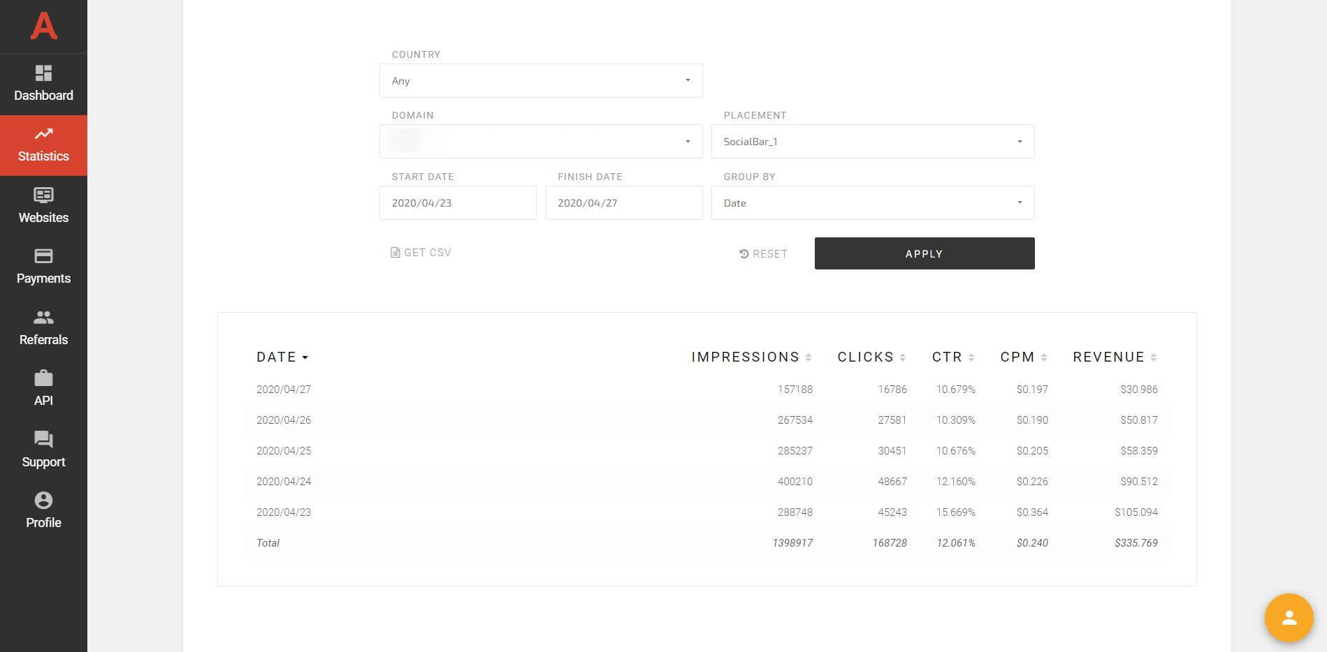The image size is (1327, 652).
Task: Open the API section icon
Action: pyautogui.click(x=43, y=388)
